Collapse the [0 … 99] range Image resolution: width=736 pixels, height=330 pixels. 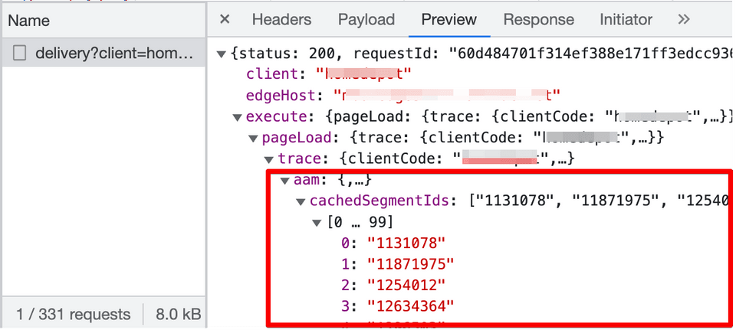(x=317, y=223)
